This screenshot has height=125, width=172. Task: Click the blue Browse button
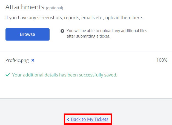pyautogui.click(x=27, y=34)
